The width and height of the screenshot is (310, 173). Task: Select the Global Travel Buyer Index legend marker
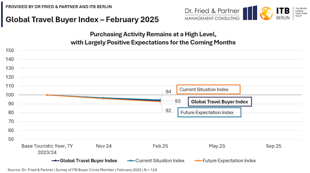click(x=56, y=161)
